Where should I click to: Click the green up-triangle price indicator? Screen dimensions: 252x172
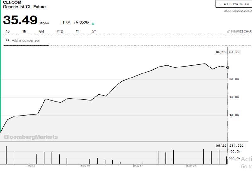tap(93, 23)
